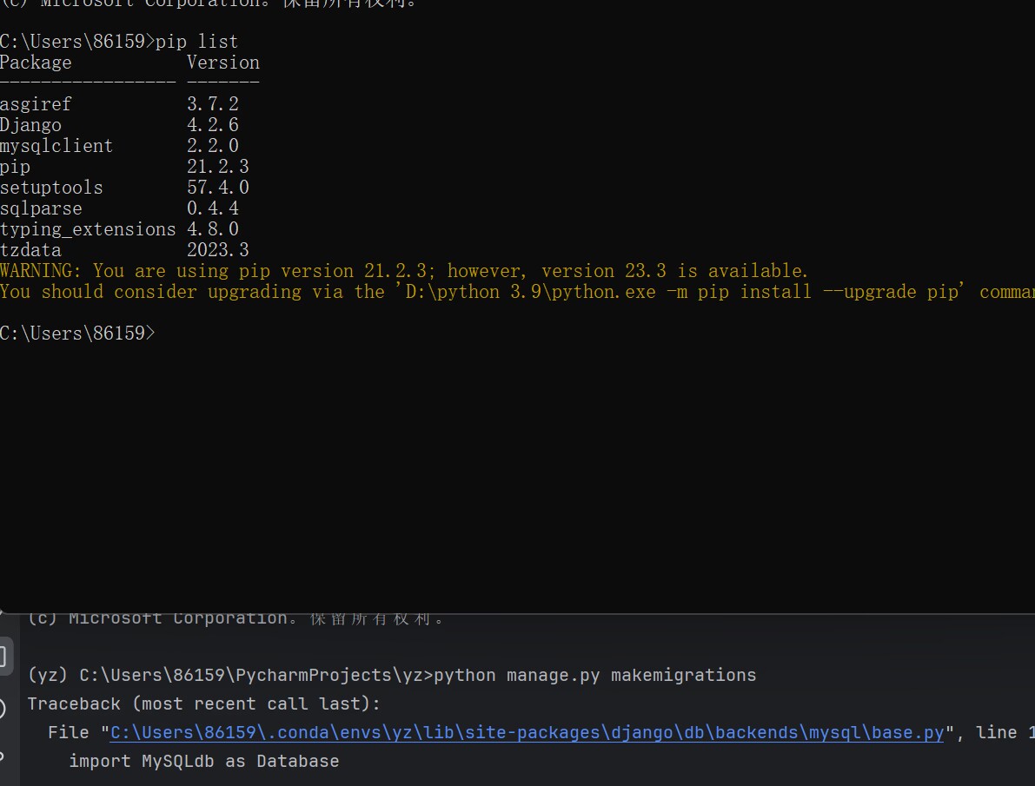Open the Terminal tool window icon
This screenshot has height=786, width=1035.
[4, 656]
